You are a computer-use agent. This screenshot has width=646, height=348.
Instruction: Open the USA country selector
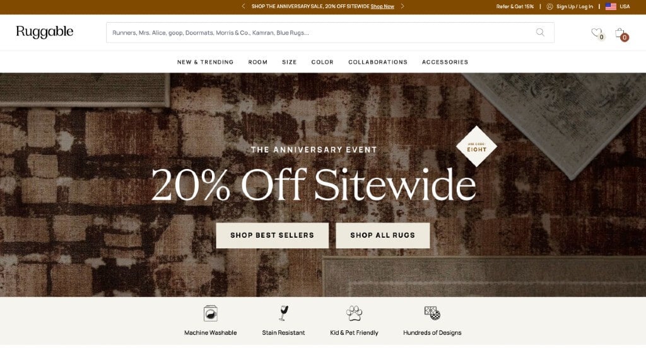(x=618, y=6)
